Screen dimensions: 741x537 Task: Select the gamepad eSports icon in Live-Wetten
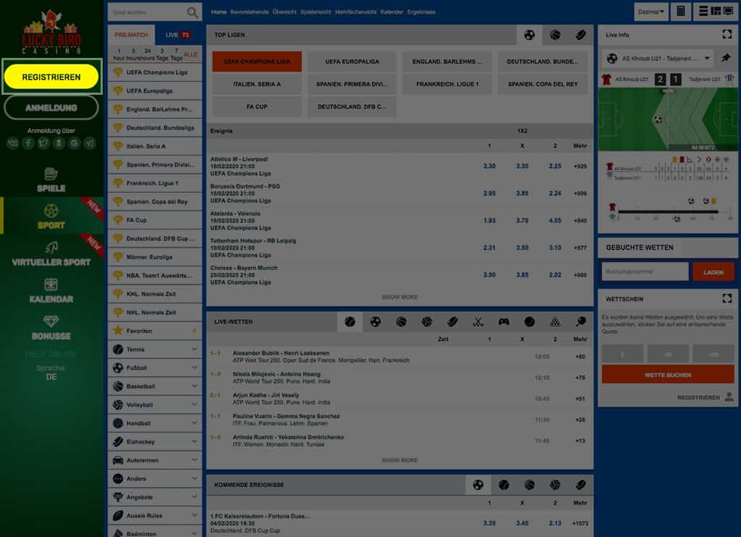point(504,322)
